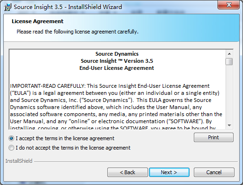Proceed with the Next > button
Image resolution: width=243 pixels, height=185 pixels.
[x=169, y=172]
